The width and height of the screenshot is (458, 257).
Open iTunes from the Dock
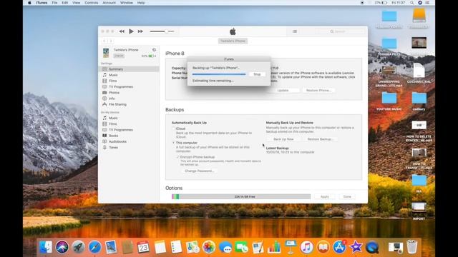(306, 248)
